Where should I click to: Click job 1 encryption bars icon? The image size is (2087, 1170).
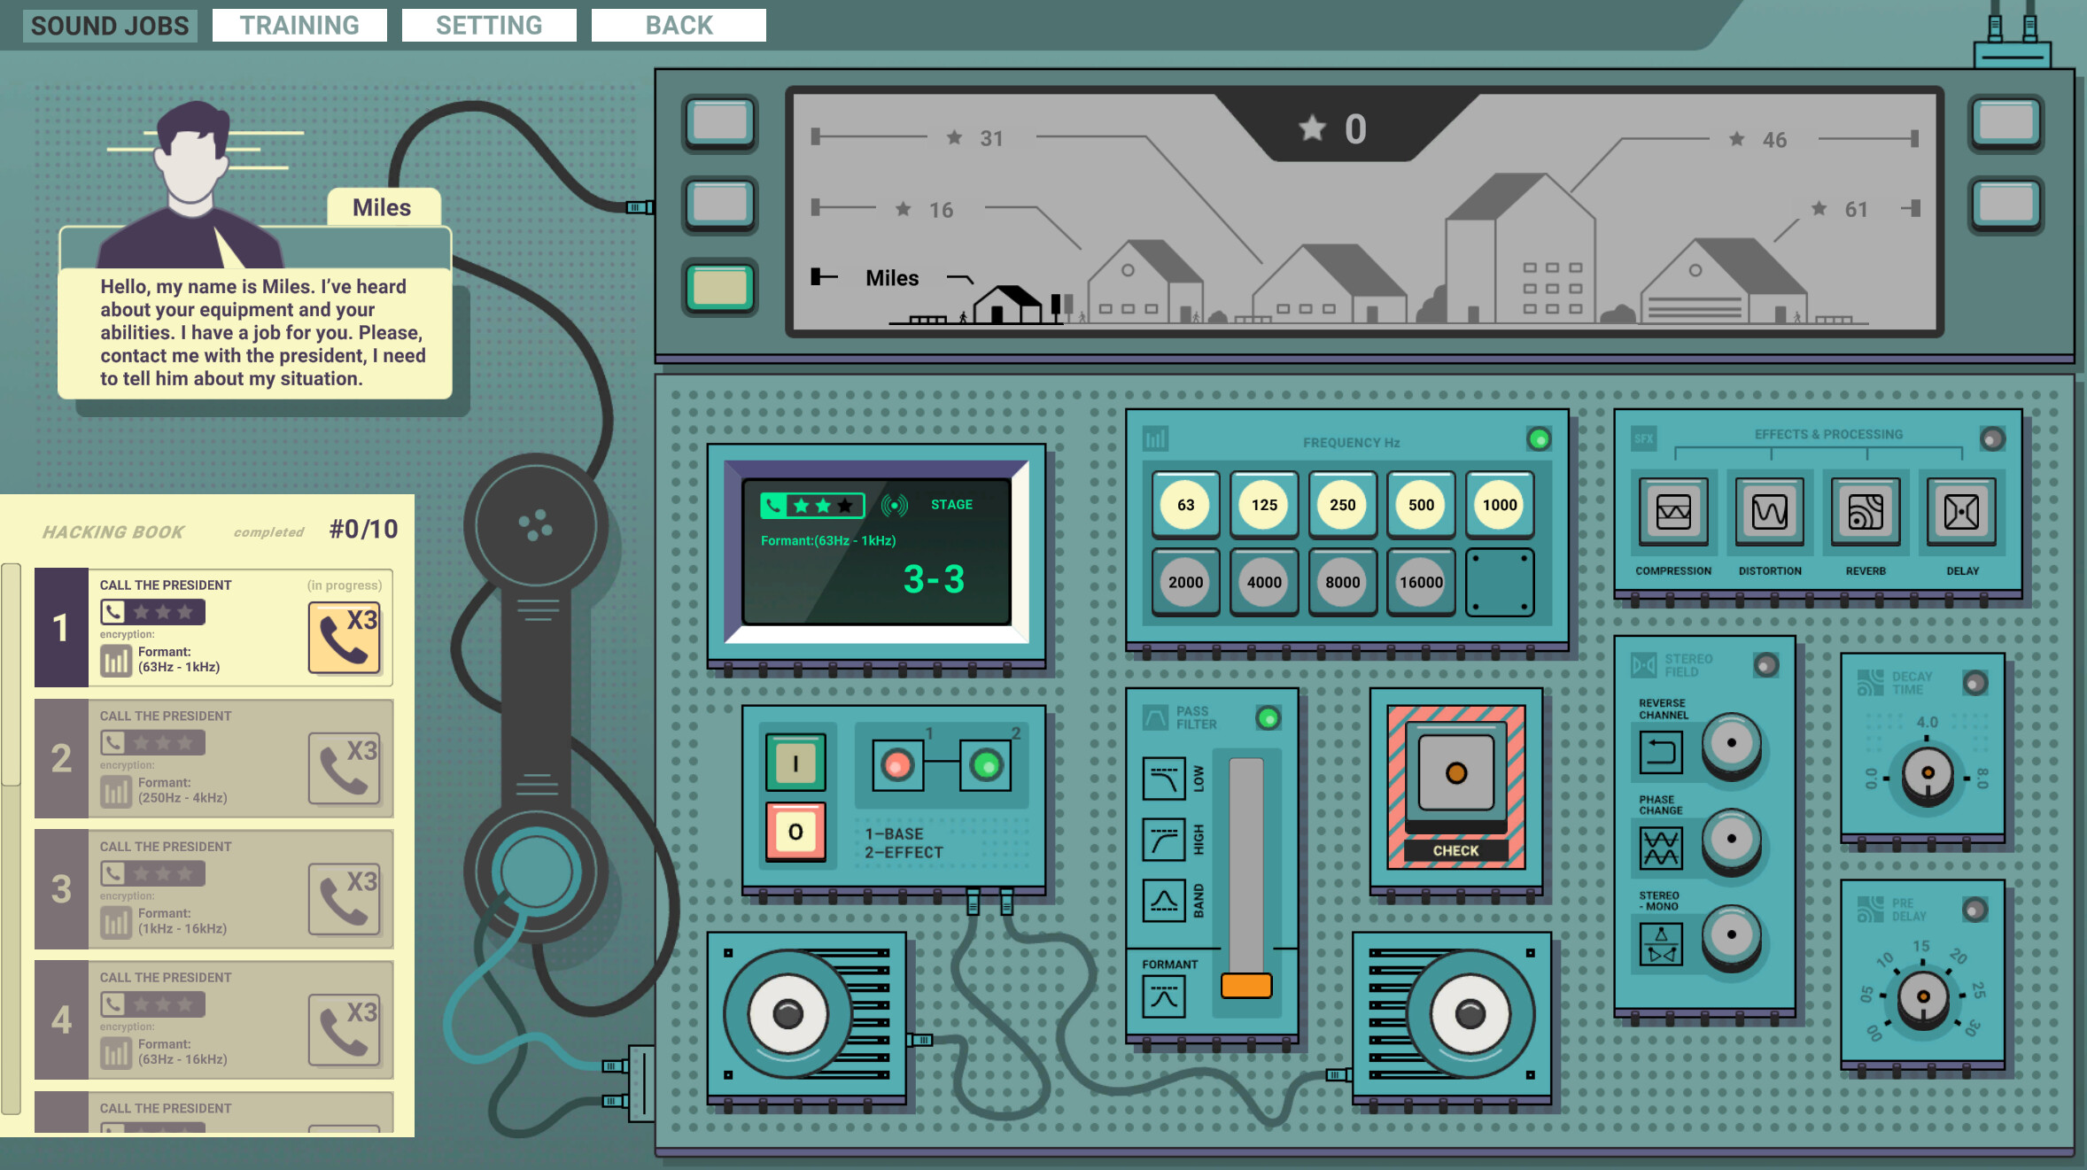click(x=116, y=660)
